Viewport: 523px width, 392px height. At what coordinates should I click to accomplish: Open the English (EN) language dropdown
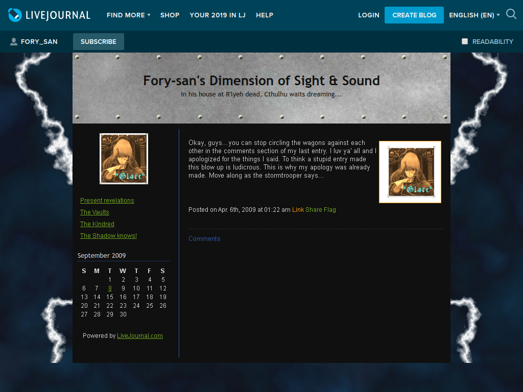[474, 15]
